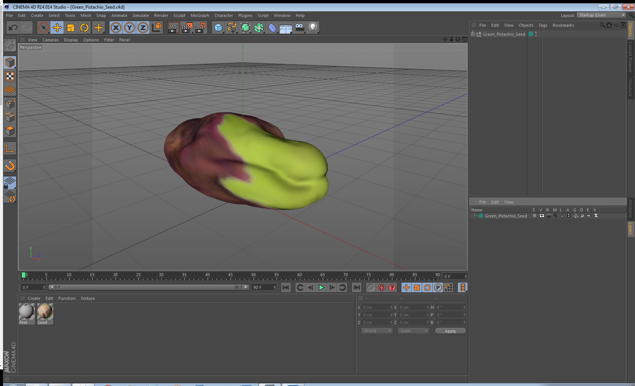The height and width of the screenshot is (386, 635).
Task: Click the Apply button
Action: point(450,331)
